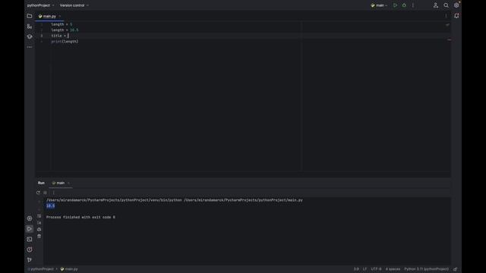Click the code line 'length = 10.5'

click(65, 30)
